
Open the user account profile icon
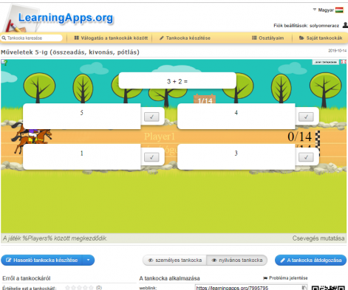pyautogui.click(x=345, y=25)
